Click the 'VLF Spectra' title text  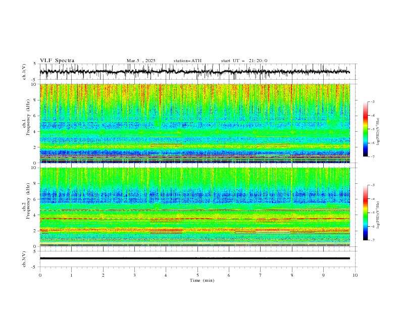click(x=57, y=61)
